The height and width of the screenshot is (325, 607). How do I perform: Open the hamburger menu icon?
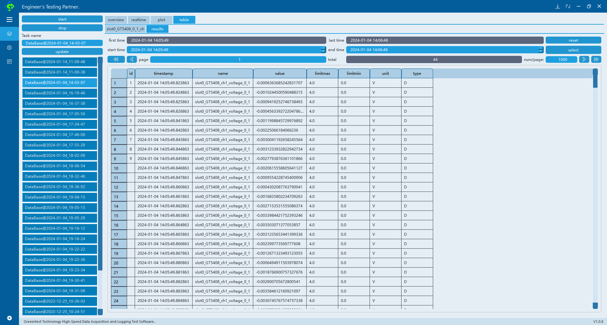[9, 20]
